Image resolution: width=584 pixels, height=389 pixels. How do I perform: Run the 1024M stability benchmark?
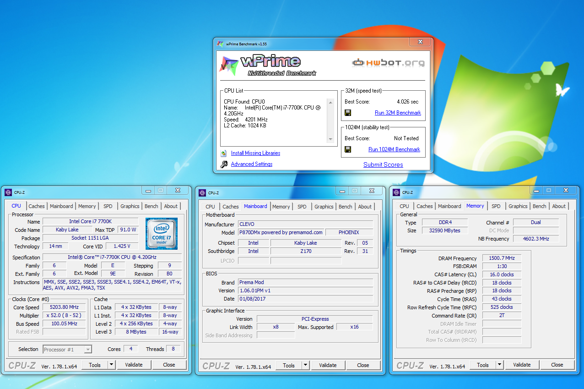click(394, 149)
